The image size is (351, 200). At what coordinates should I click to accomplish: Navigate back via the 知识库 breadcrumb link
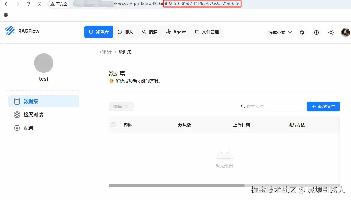106,52
